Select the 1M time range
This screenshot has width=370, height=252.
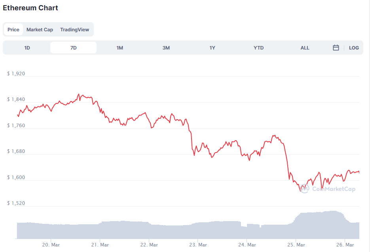point(120,48)
